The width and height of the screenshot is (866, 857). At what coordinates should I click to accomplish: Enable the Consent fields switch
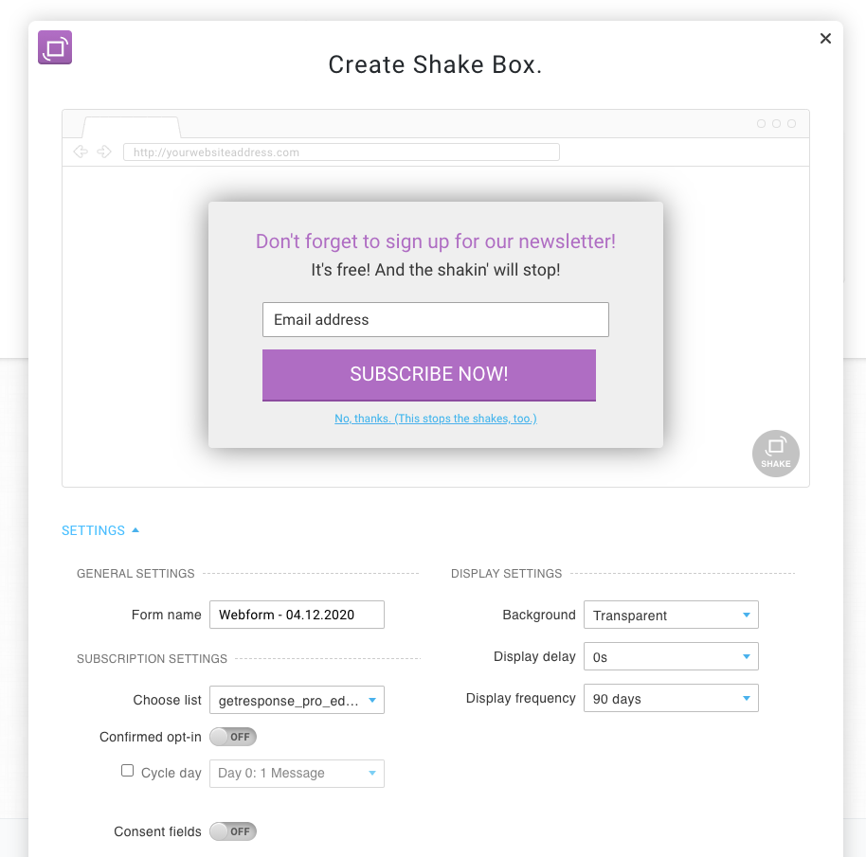(x=233, y=831)
